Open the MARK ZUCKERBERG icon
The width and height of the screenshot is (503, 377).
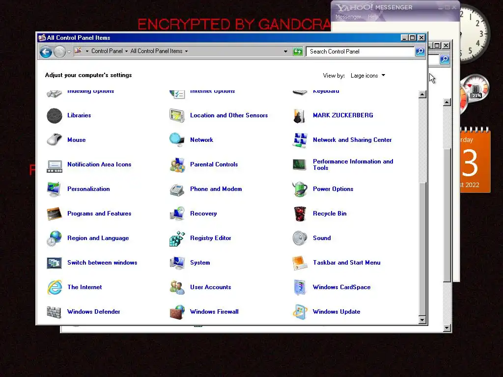299,116
